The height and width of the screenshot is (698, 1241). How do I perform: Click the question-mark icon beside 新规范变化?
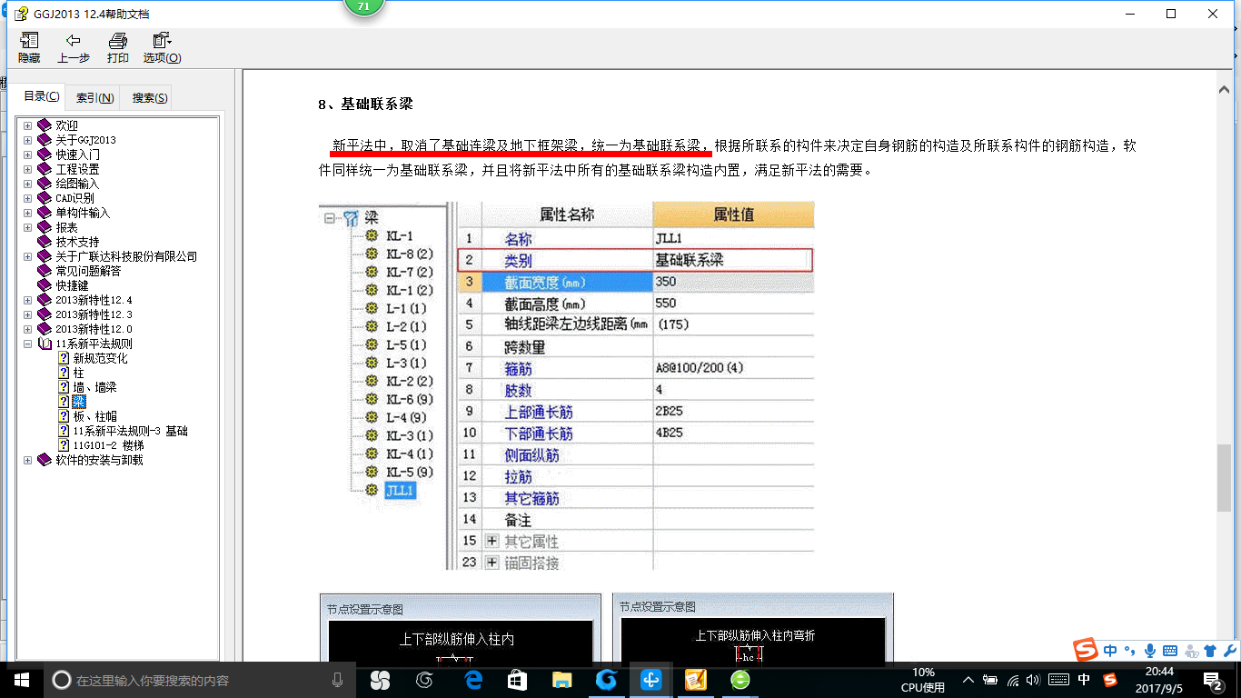[x=64, y=358]
